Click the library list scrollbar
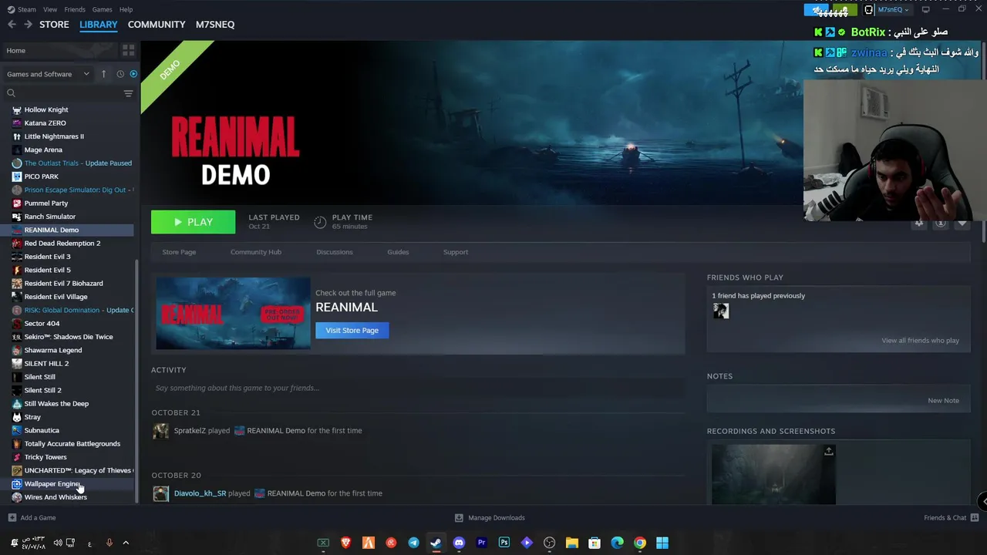The width and height of the screenshot is (987, 555). 137,379
